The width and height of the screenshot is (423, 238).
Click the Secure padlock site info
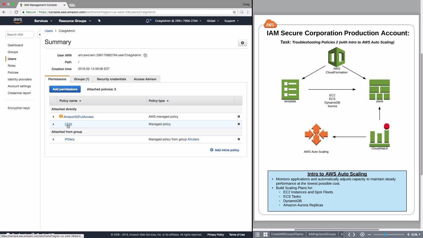coord(29,12)
